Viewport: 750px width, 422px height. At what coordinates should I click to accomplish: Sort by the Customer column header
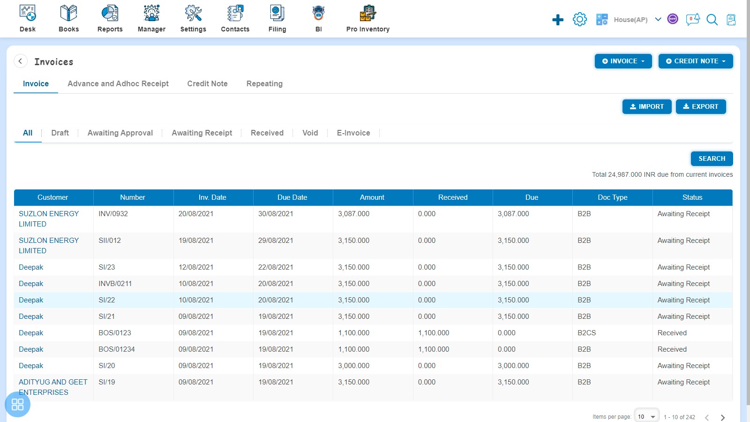pos(53,197)
